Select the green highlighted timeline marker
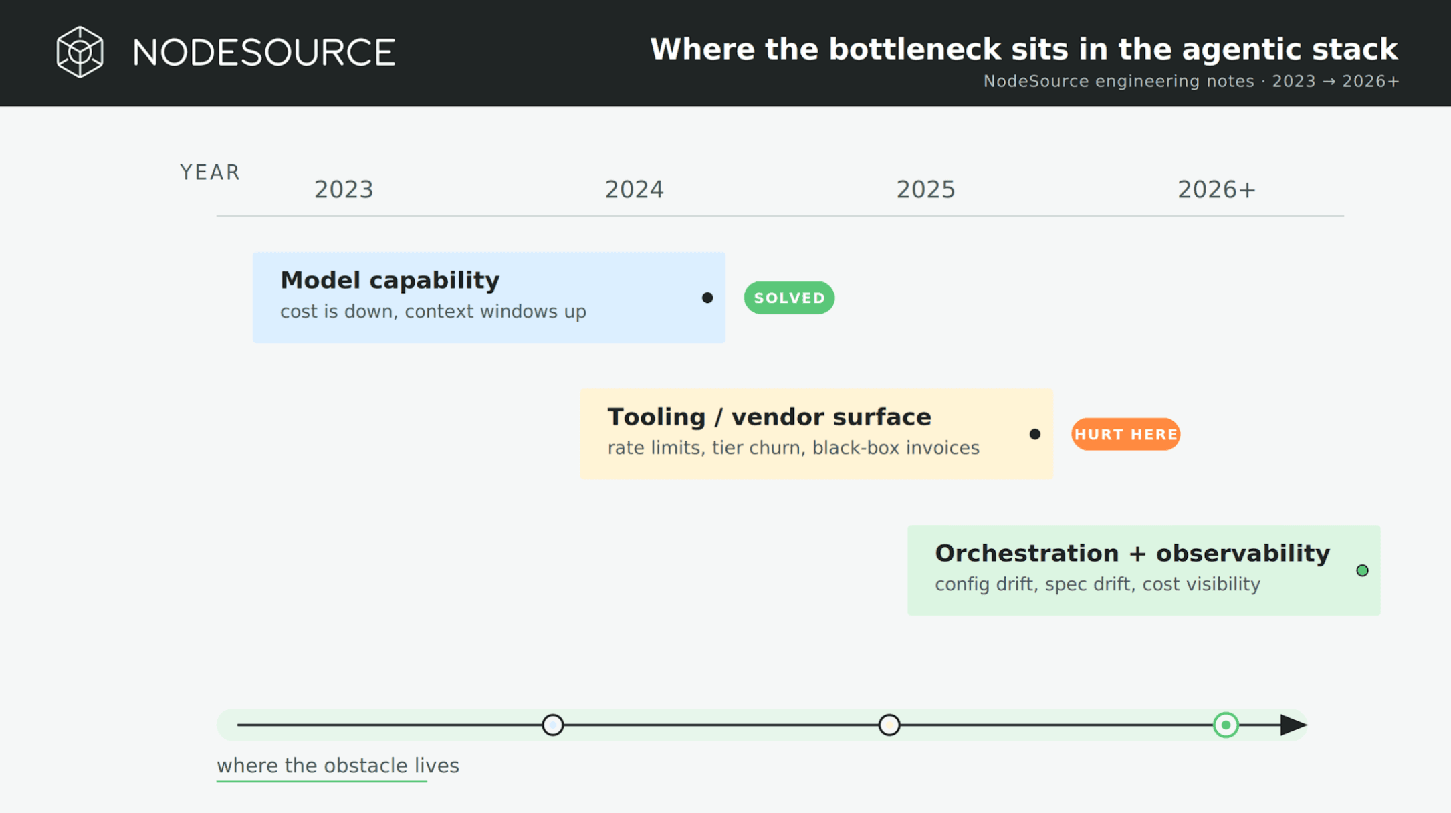Viewport: 1451px width, 813px height. [x=1226, y=725]
